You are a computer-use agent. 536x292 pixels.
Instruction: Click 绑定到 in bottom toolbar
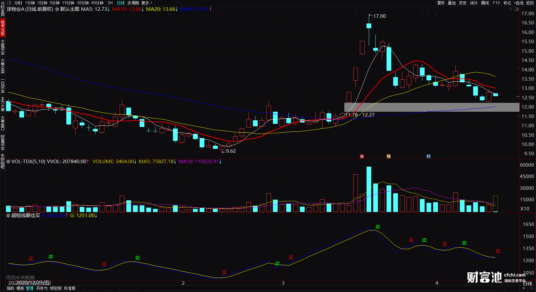click(56, 288)
